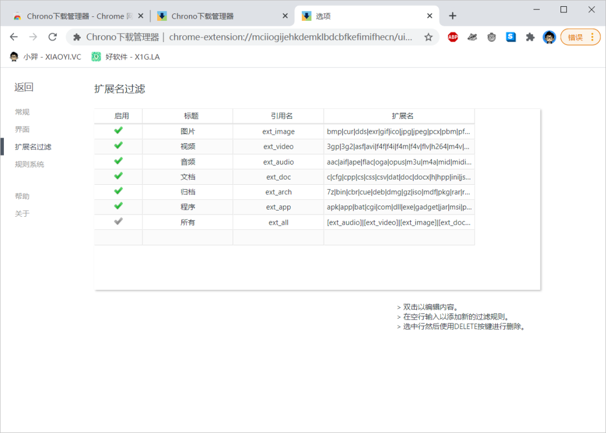Open the 常规 settings section
This screenshot has height=433, width=606.
coord(22,112)
